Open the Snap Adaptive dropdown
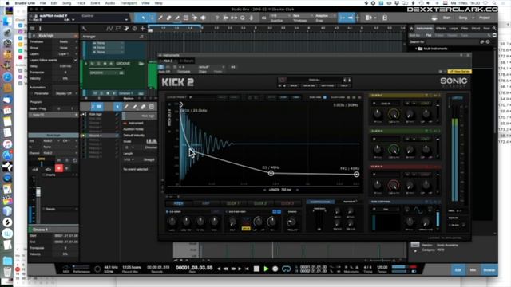 click(x=325, y=16)
